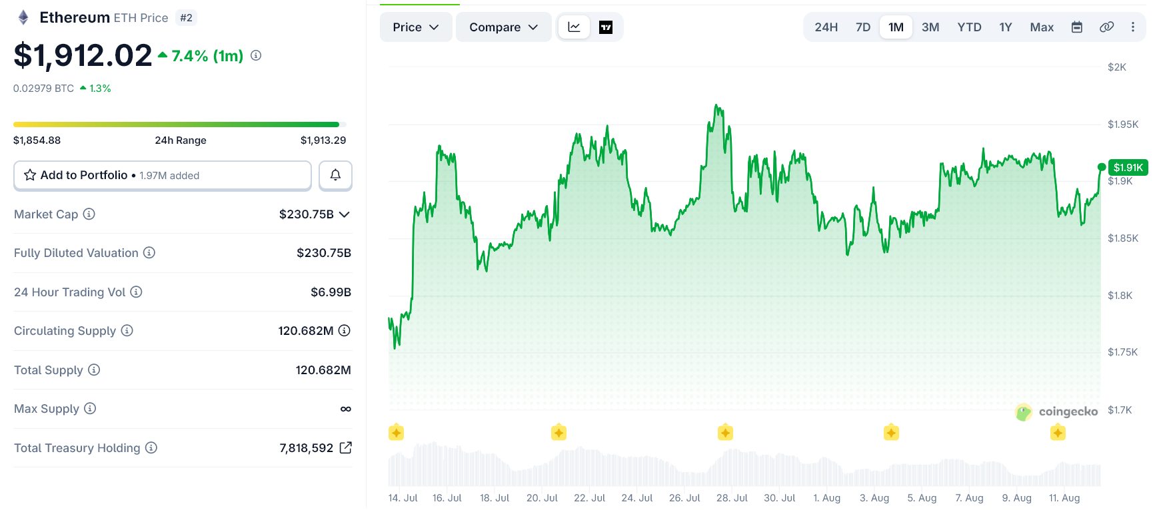This screenshot has height=510, width=1159.
Task: Click the Ethereum diamond logo icon
Action: coord(23,17)
